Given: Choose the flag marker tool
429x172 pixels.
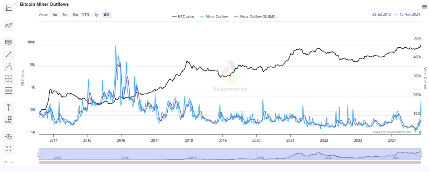Looking at the screenshot, I should (x=9, y=119).
